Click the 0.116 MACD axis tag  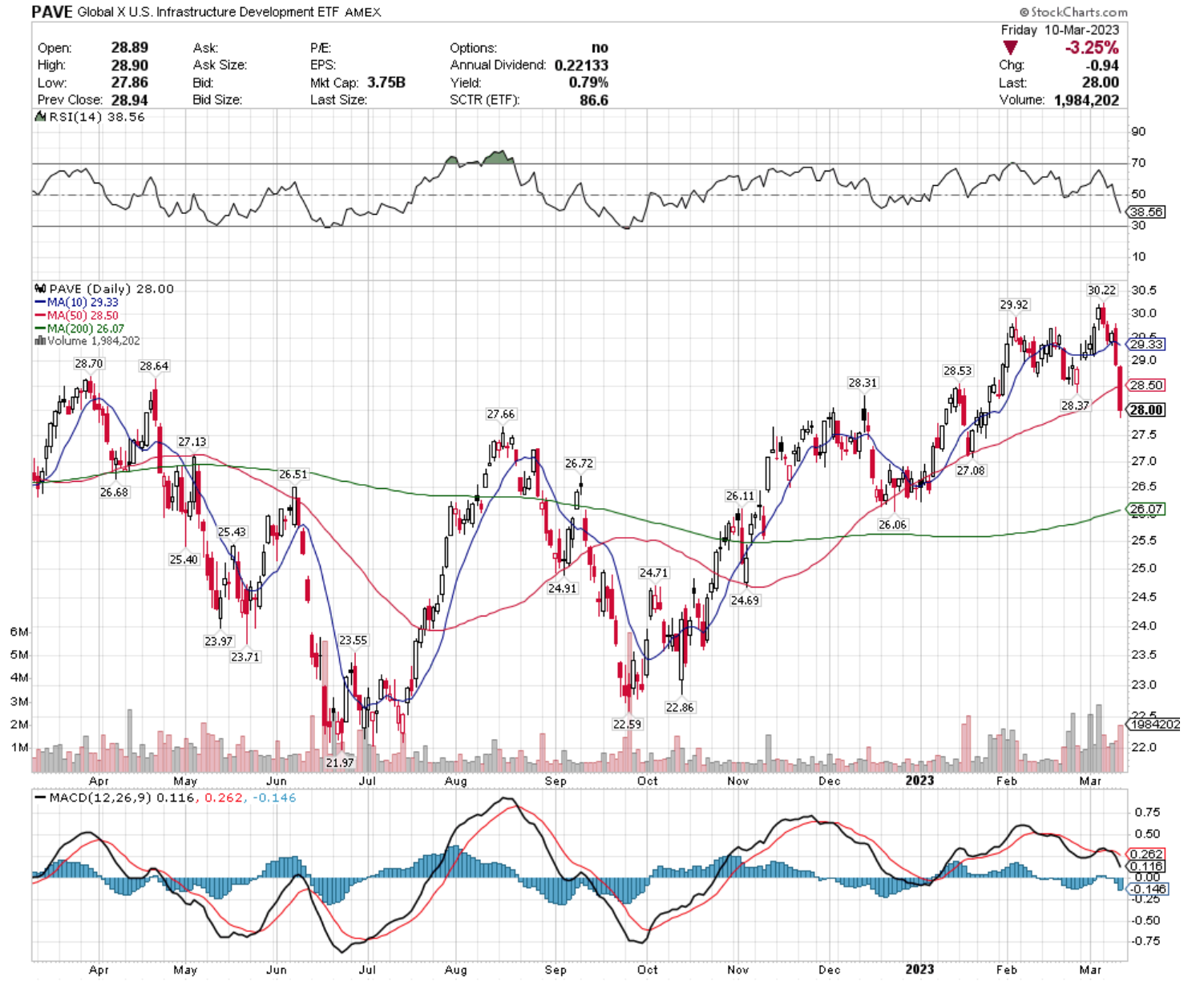click(x=1146, y=867)
